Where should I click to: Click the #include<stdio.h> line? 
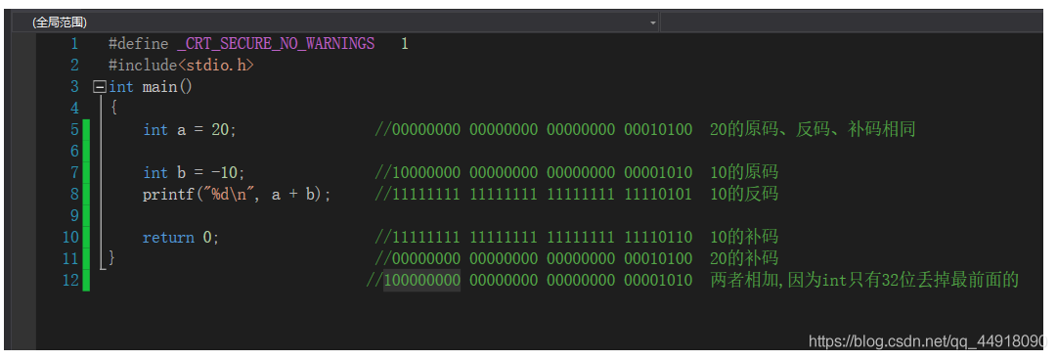pyautogui.click(x=181, y=66)
